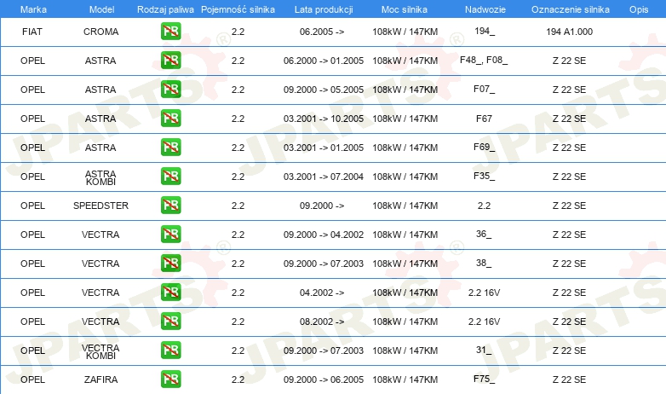666x394 pixels.
Task: Click dates 03.2001 -> 10.2005
Action: point(324,119)
